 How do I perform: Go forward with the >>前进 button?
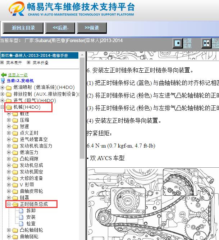(x=92, y=28)
